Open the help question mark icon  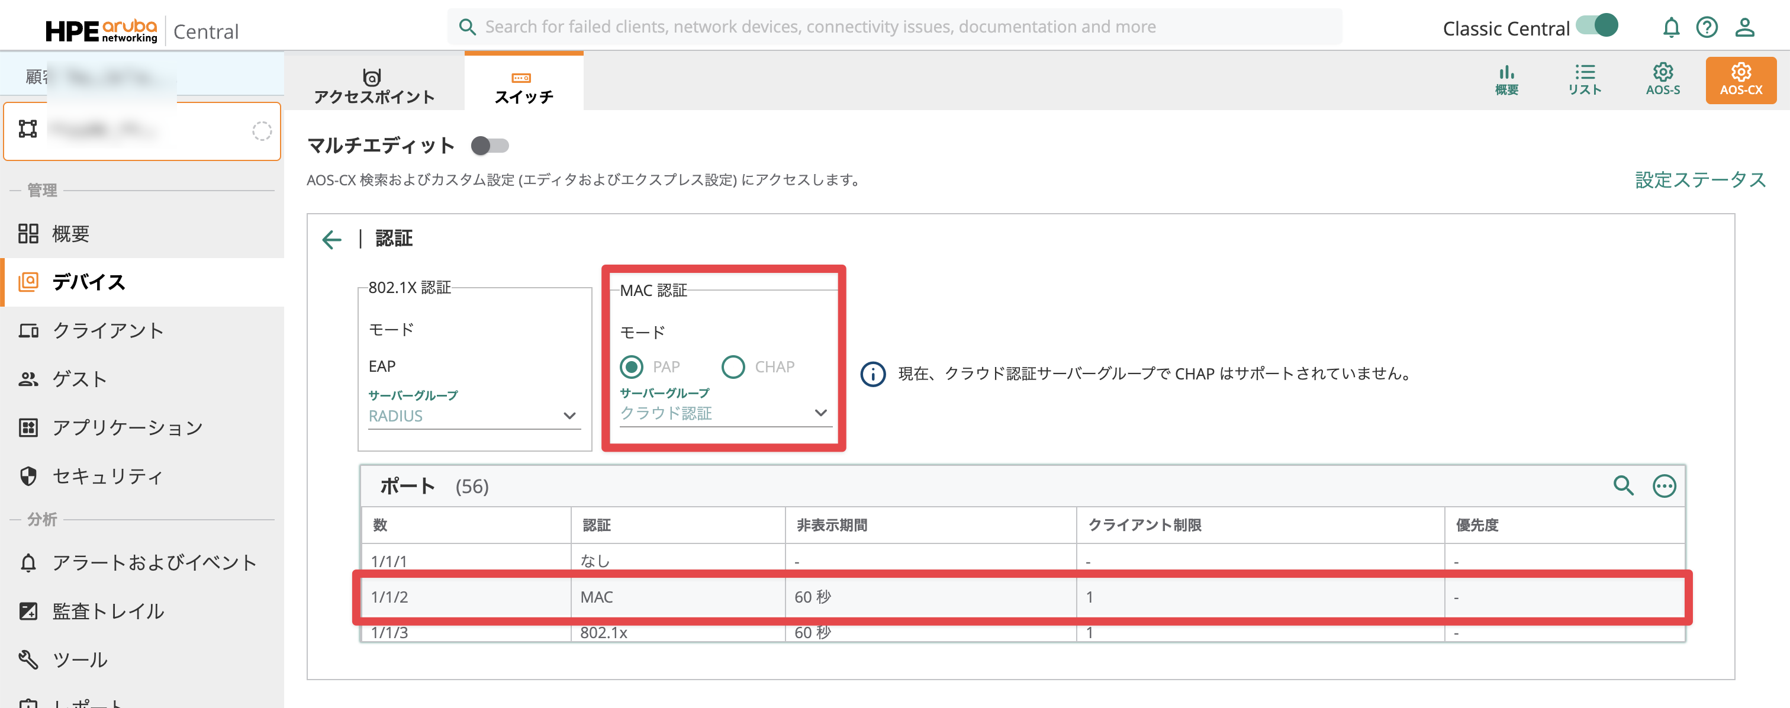[x=1707, y=28]
